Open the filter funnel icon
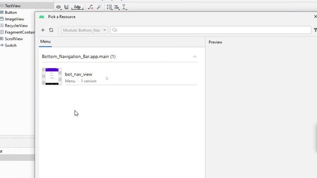317x178 pixels. [x=315, y=30]
